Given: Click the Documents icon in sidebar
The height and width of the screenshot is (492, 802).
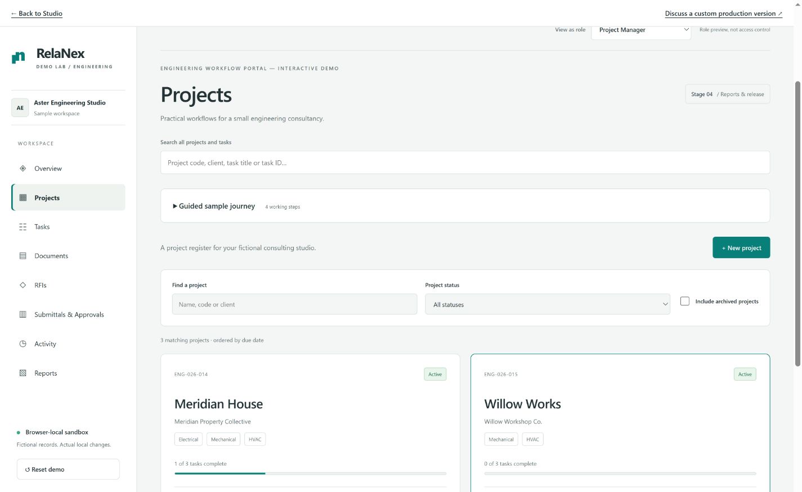Looking at the screenshot, I should point(23,256).
